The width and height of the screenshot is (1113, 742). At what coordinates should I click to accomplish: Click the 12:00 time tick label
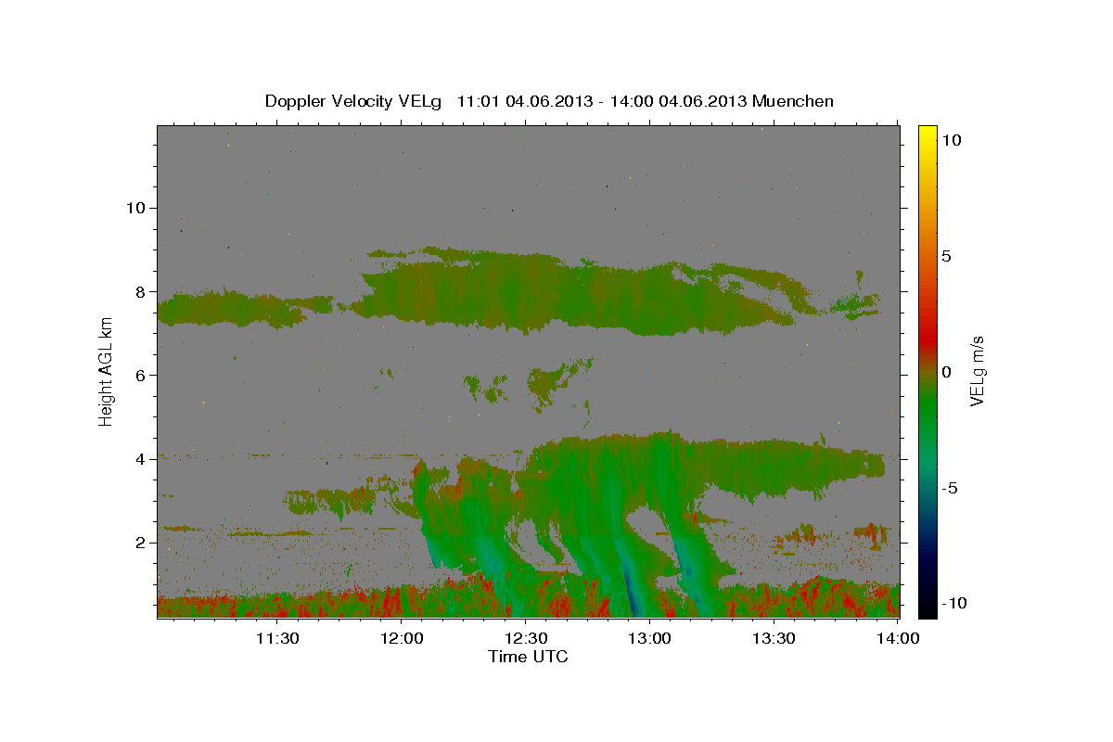402,638
